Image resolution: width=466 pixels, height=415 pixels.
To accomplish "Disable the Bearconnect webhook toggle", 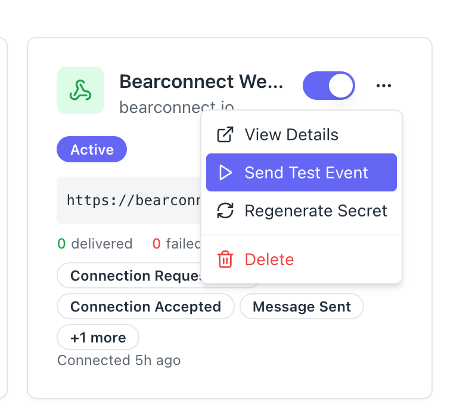I will pyautogui.click(x=328, y=86).
